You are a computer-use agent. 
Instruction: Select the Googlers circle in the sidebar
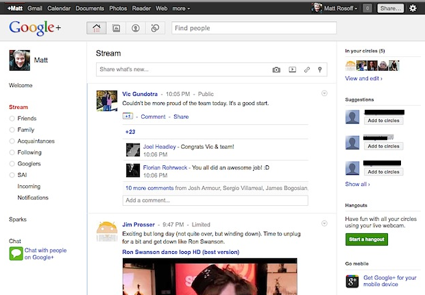click(29, 164)
